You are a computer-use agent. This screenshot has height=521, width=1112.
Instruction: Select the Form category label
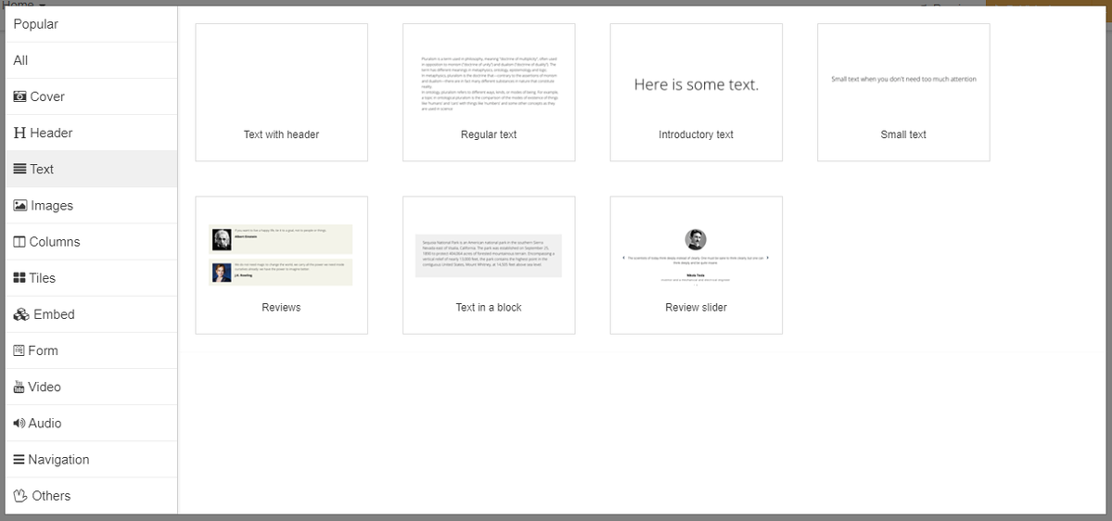tap(44, 350)
